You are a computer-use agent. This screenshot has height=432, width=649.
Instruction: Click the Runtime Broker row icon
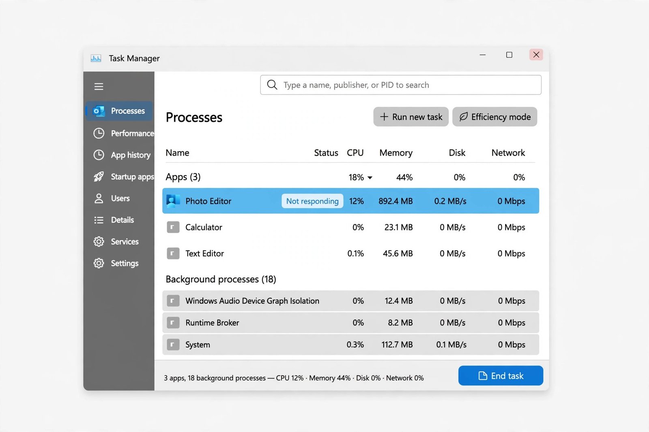[173, 323]
